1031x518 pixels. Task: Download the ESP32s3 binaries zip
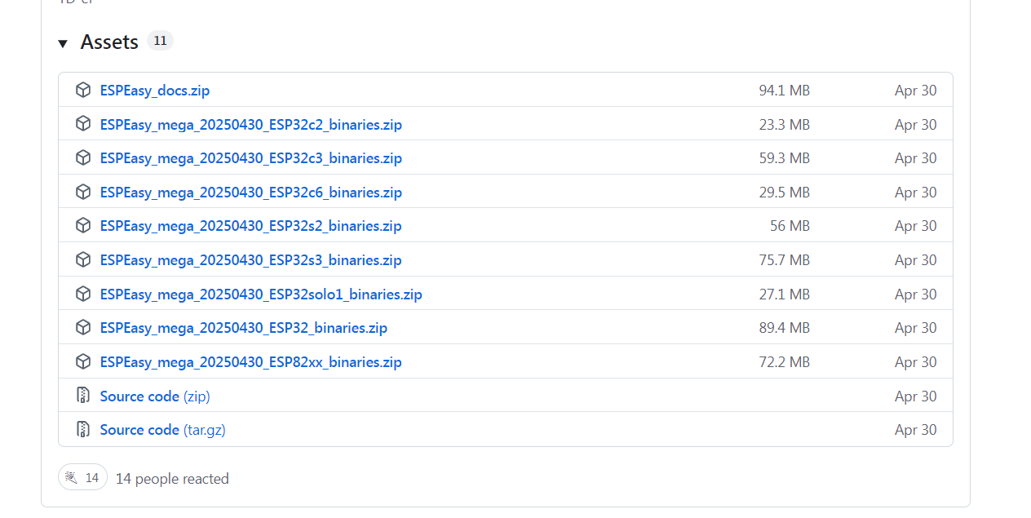coord(250,260)
